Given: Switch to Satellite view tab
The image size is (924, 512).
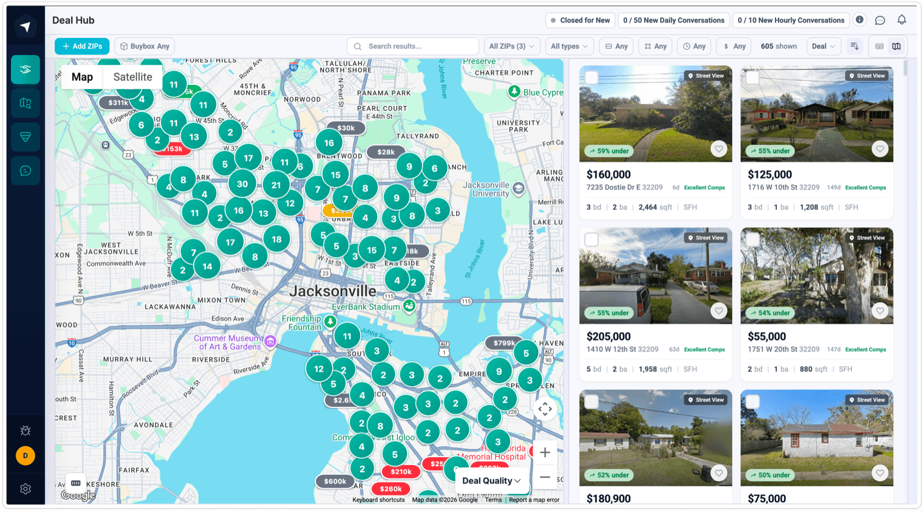Looking at the screenshot, I should (x=133, y=77).
